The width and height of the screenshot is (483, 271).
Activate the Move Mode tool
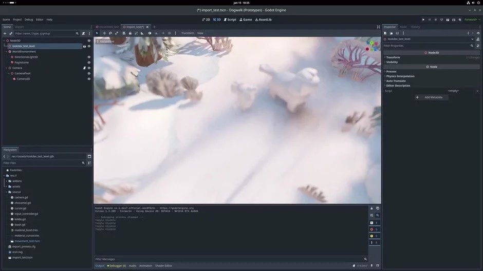click(104, 33)
